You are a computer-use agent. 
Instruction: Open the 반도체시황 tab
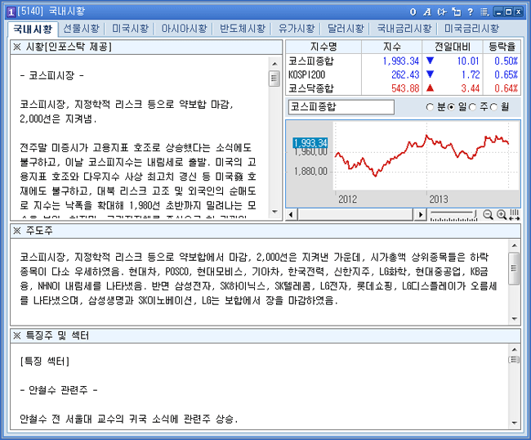(x=243, y=28)
